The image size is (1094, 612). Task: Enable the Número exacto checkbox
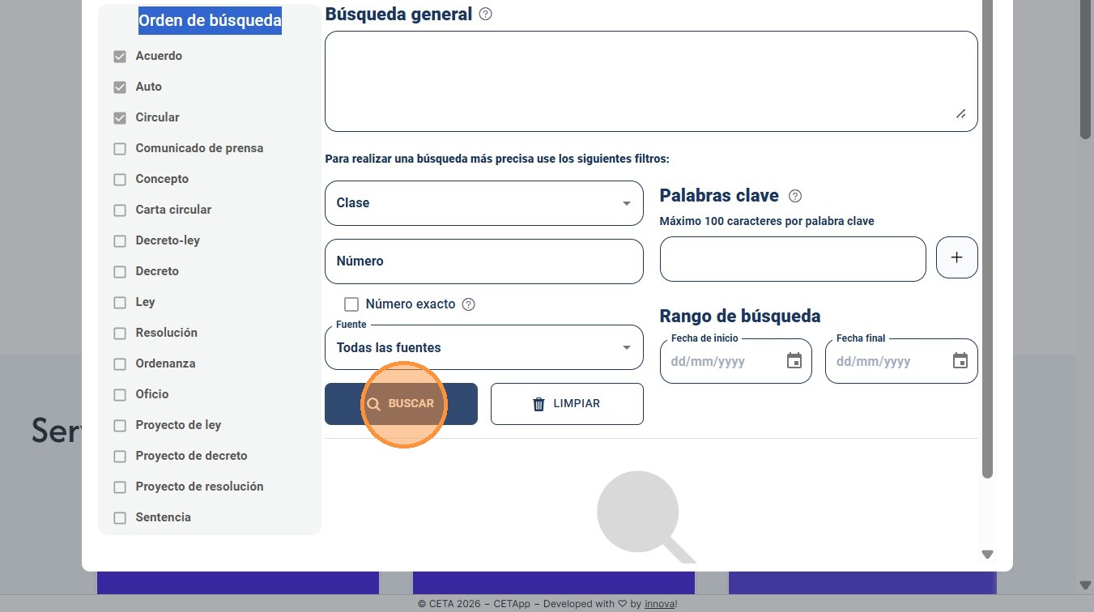[351, 304]
